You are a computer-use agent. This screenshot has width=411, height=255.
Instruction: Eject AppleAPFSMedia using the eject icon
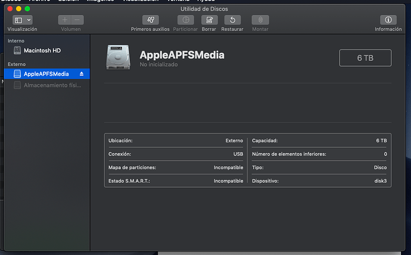pos(82,74)
